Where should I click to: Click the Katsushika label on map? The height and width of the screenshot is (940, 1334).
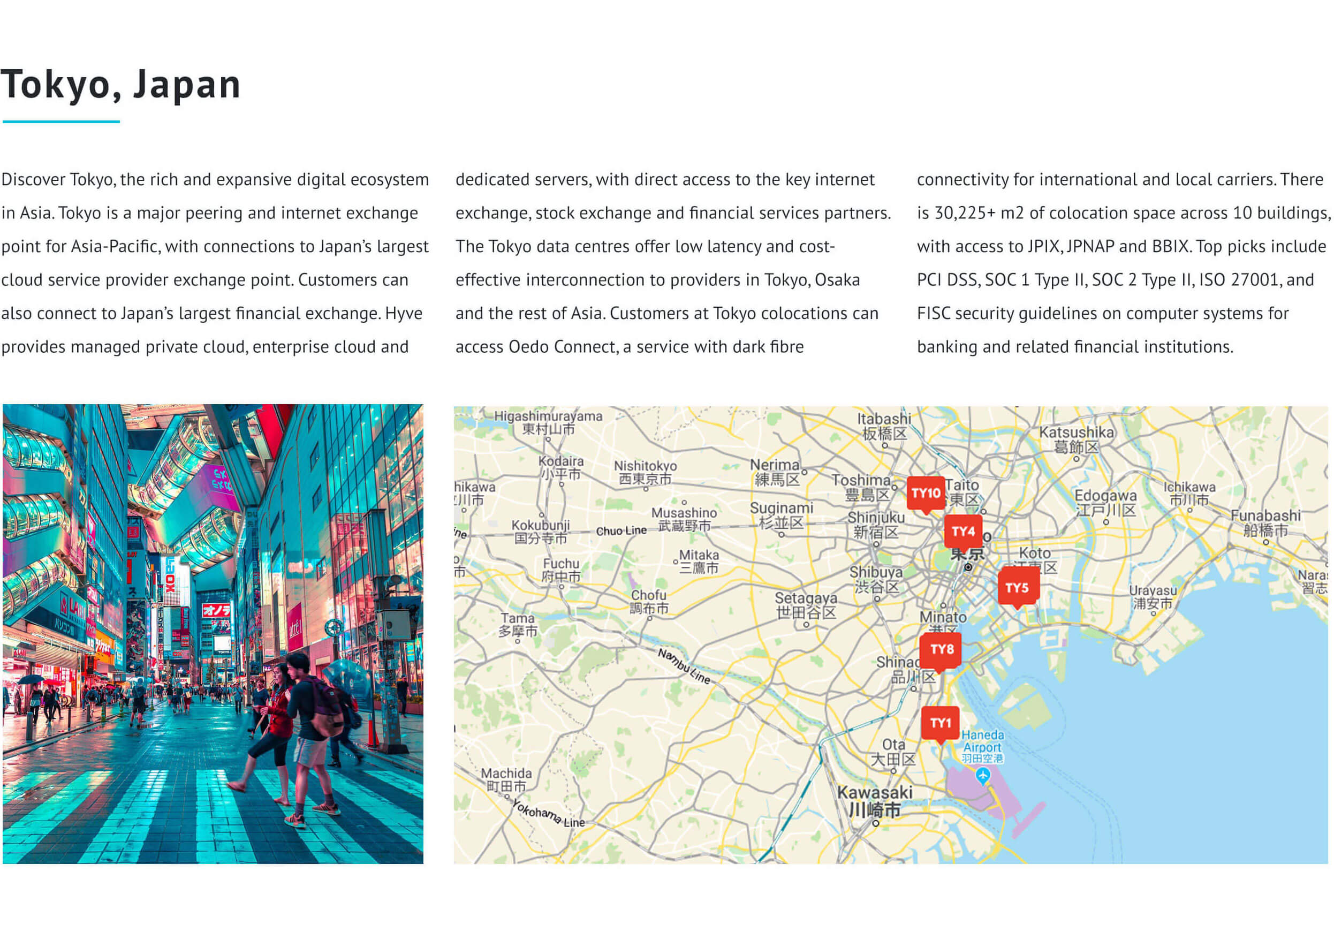point(1077,439)
